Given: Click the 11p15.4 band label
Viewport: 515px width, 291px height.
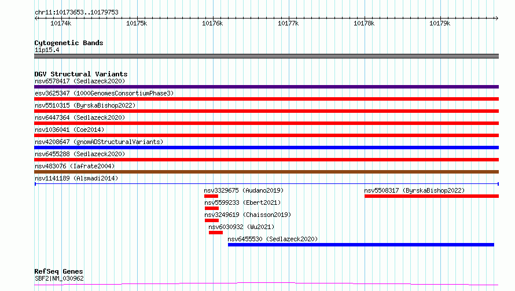Looking at the screenshot, I should click(47, 50).
